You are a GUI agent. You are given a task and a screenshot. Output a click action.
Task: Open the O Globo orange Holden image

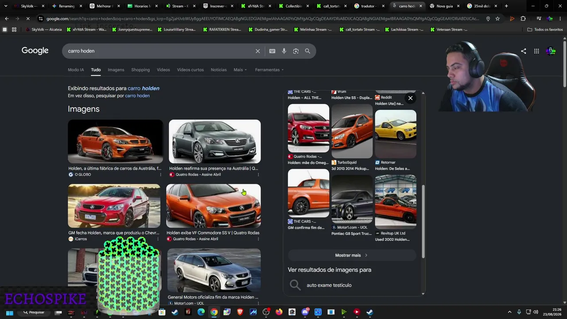pos(115,141)
